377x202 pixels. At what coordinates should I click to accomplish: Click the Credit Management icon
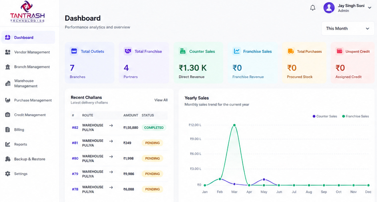pos(8,115)
